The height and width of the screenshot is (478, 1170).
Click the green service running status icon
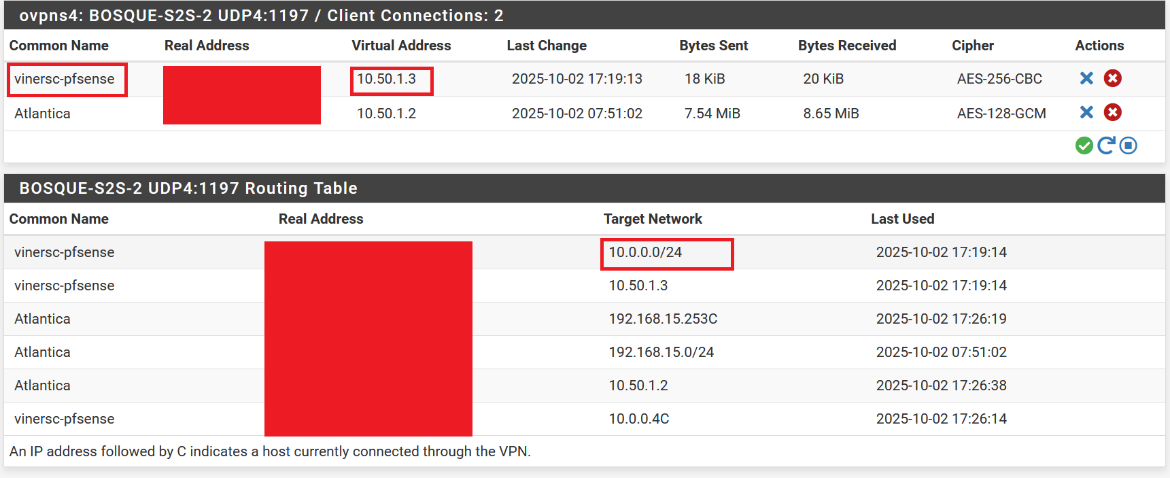(x=1084, y=146)
